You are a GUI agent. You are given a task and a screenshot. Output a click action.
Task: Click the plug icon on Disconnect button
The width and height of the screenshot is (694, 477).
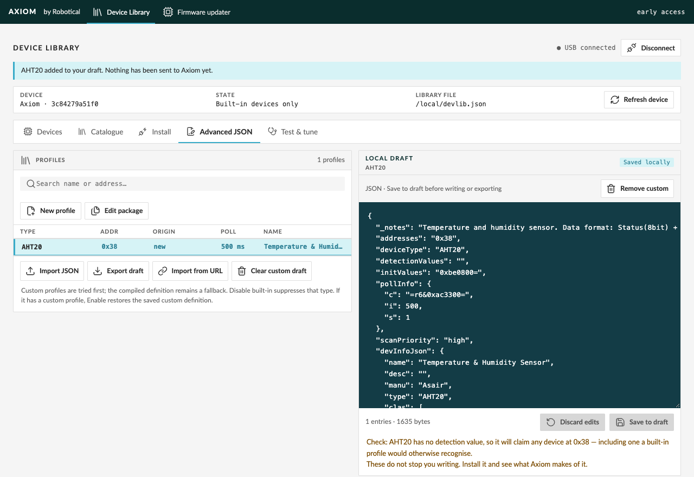632,48
